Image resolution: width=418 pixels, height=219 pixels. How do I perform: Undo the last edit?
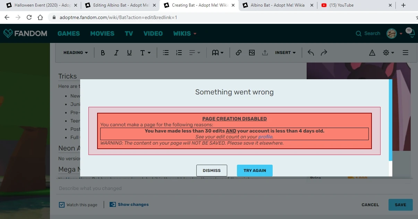tap(311, 53)
